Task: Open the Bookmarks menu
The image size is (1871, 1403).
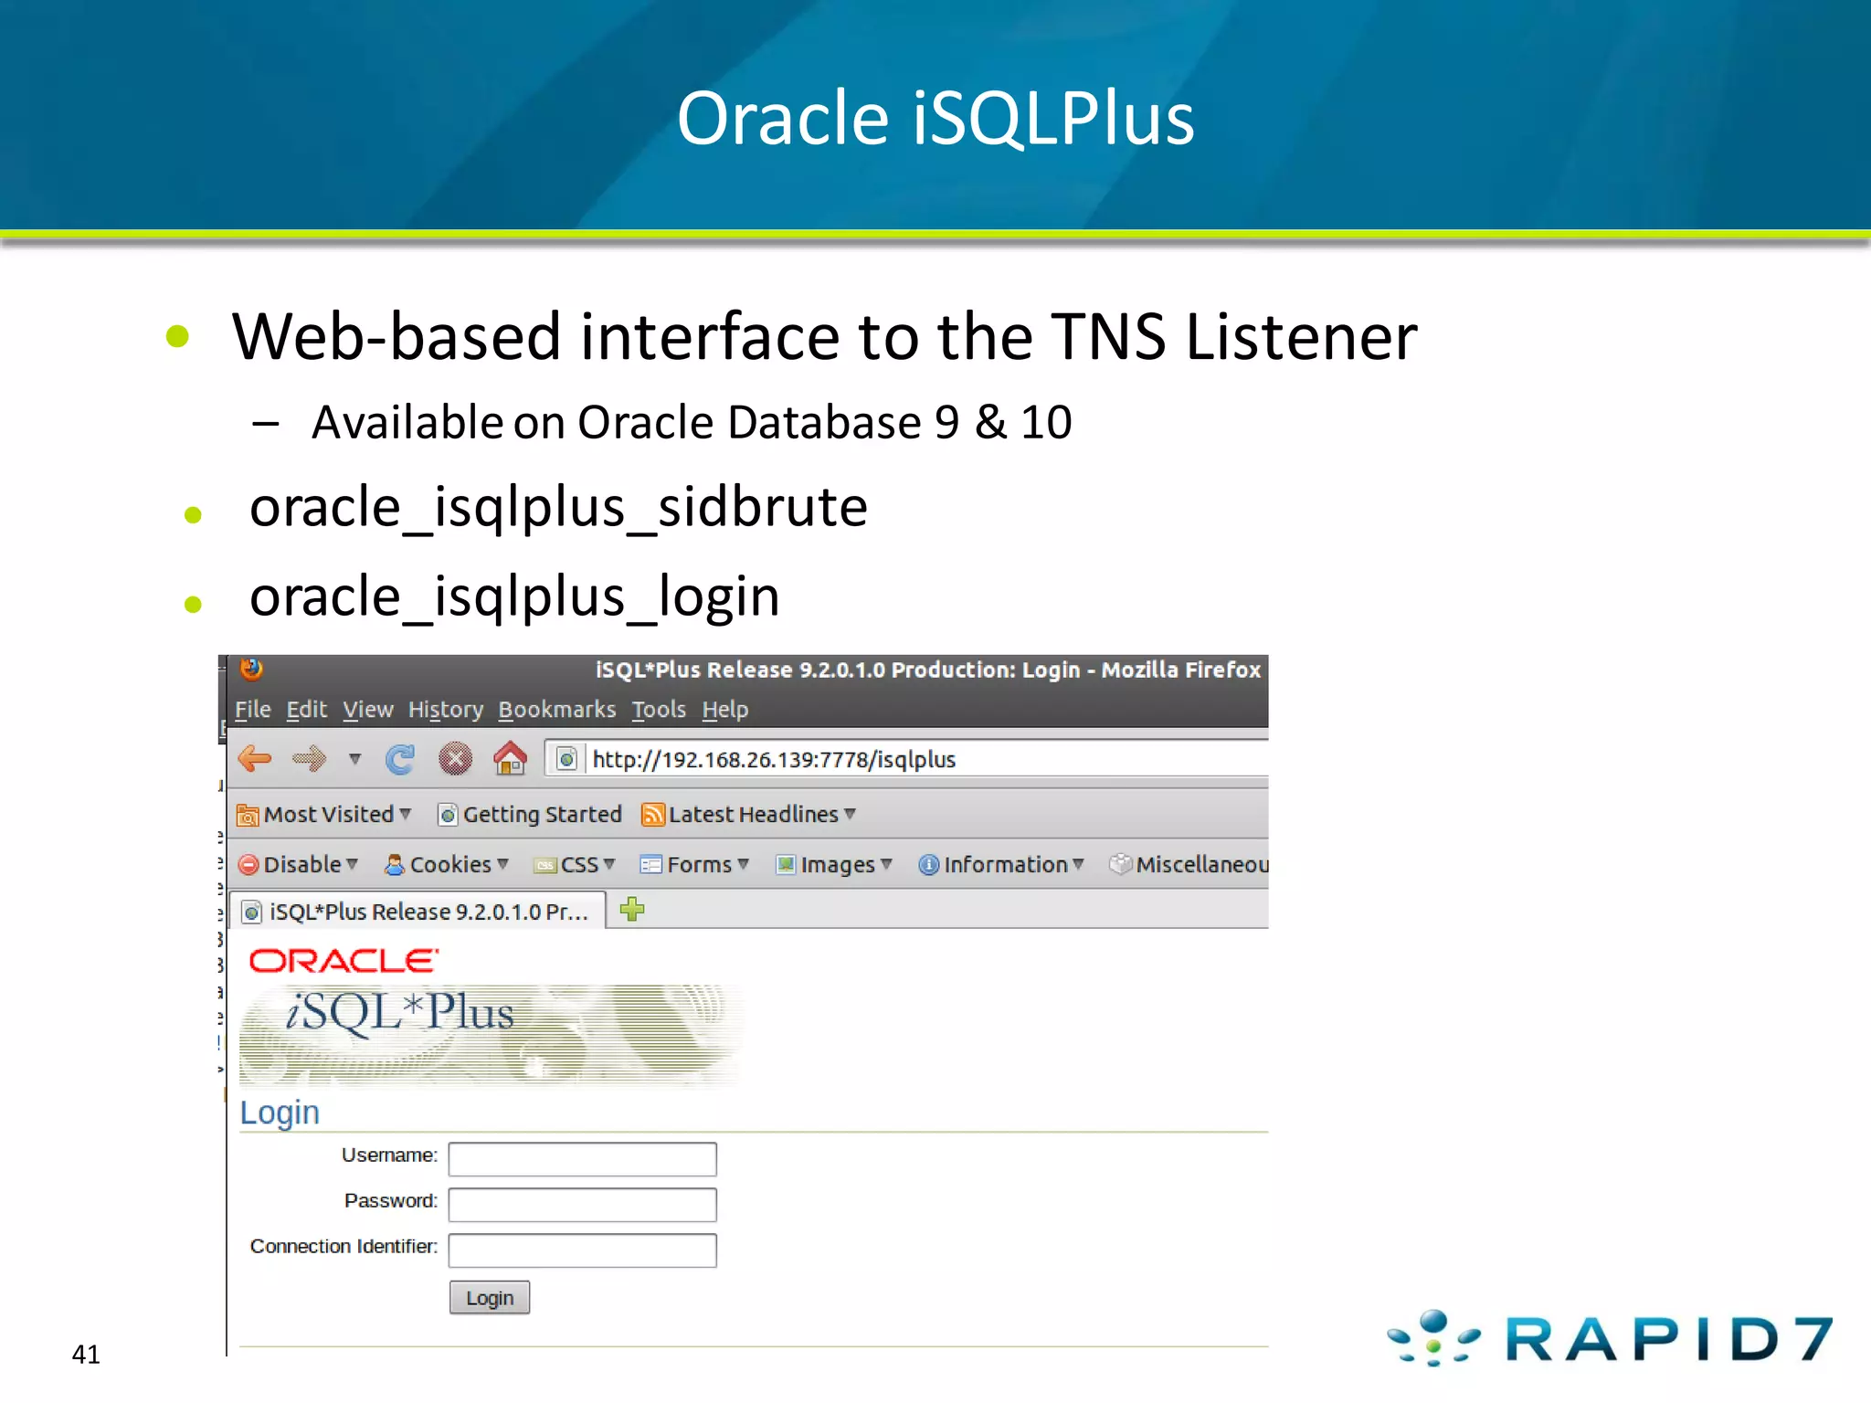Action: coord(557,710)
